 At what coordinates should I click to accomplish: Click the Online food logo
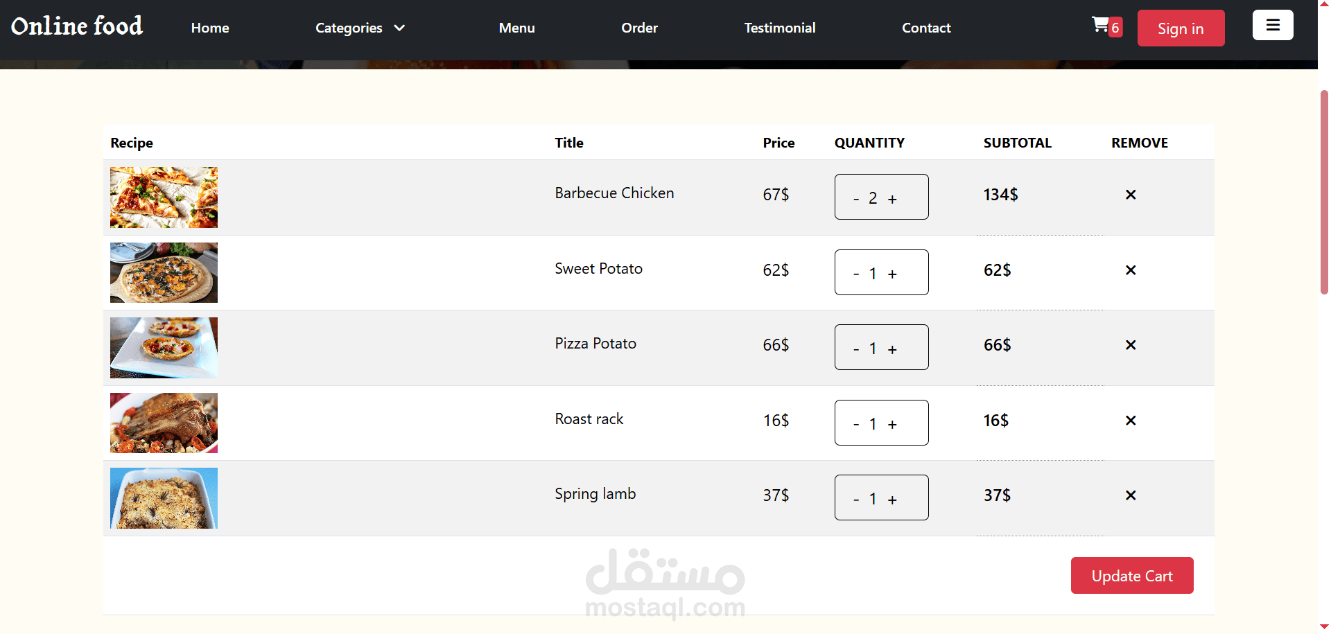tap(77, 26)
